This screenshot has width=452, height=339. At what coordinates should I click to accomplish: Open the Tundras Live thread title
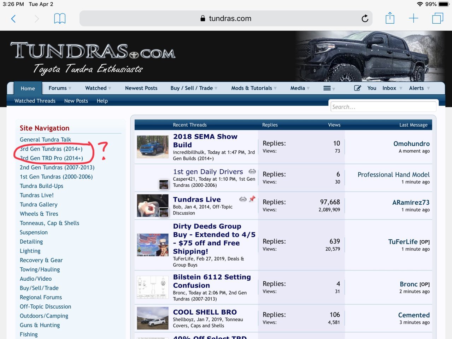point(197,199)
